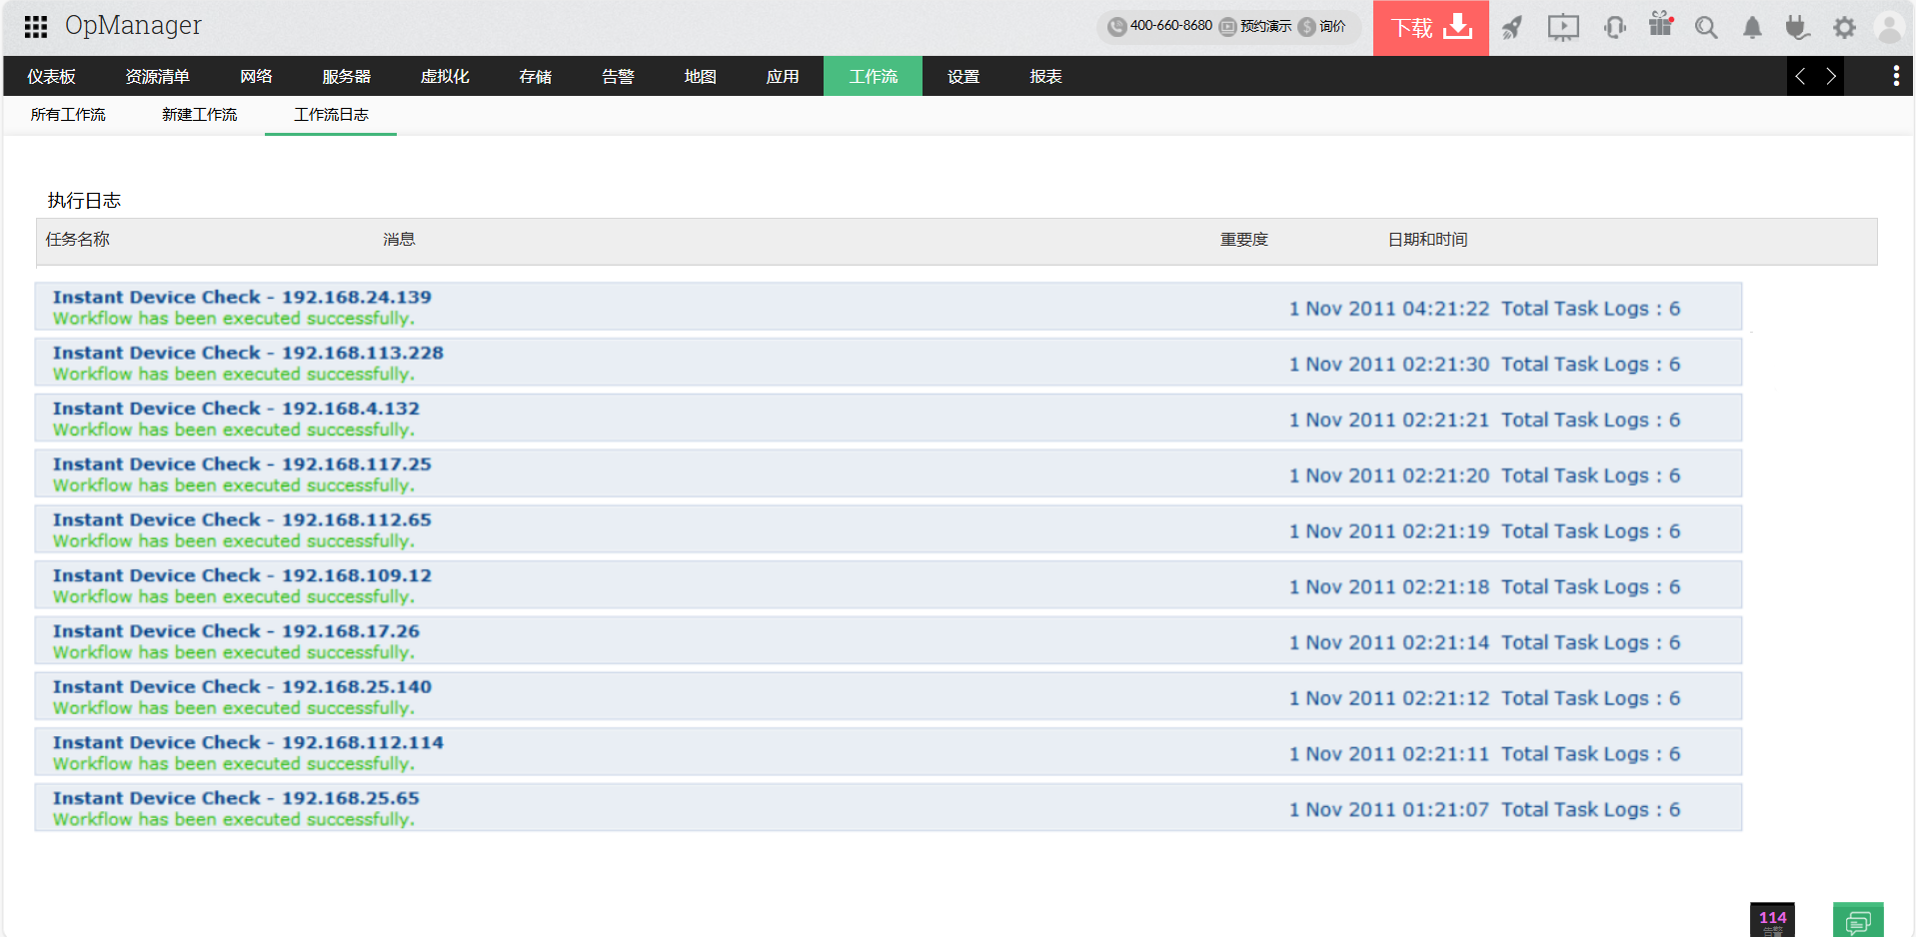Click the success message under 192.168.109.12
Screen dimensions: 1916x937
234,597
